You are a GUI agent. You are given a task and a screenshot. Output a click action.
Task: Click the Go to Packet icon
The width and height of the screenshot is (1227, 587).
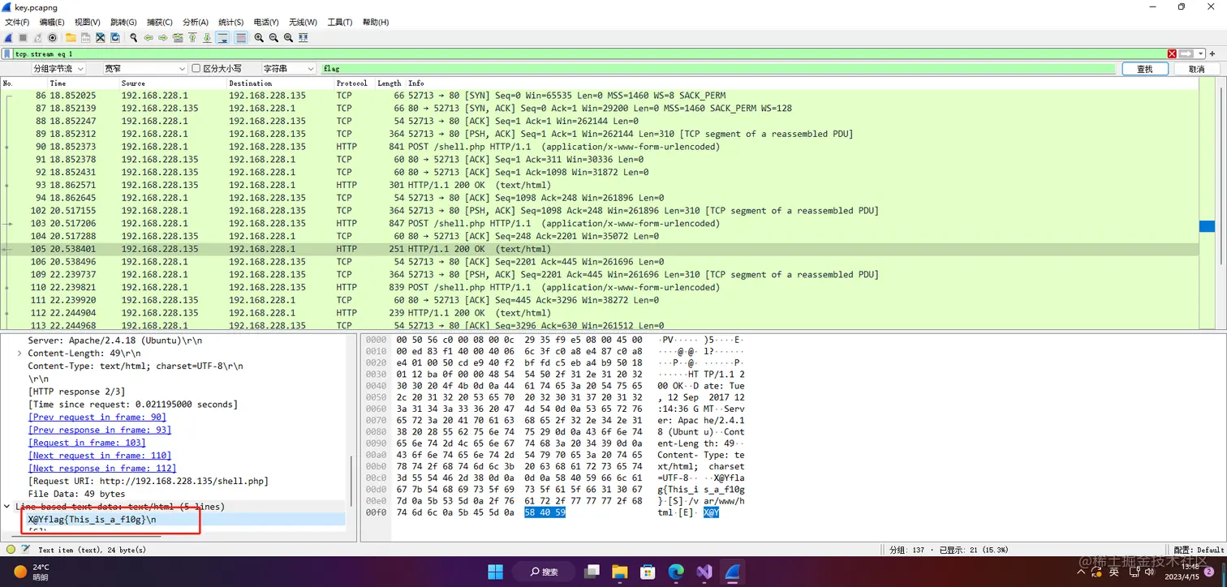coord(178,37)
